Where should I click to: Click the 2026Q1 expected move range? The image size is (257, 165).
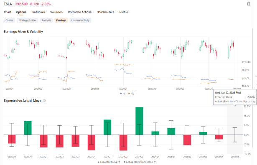(x=235, y=135)
